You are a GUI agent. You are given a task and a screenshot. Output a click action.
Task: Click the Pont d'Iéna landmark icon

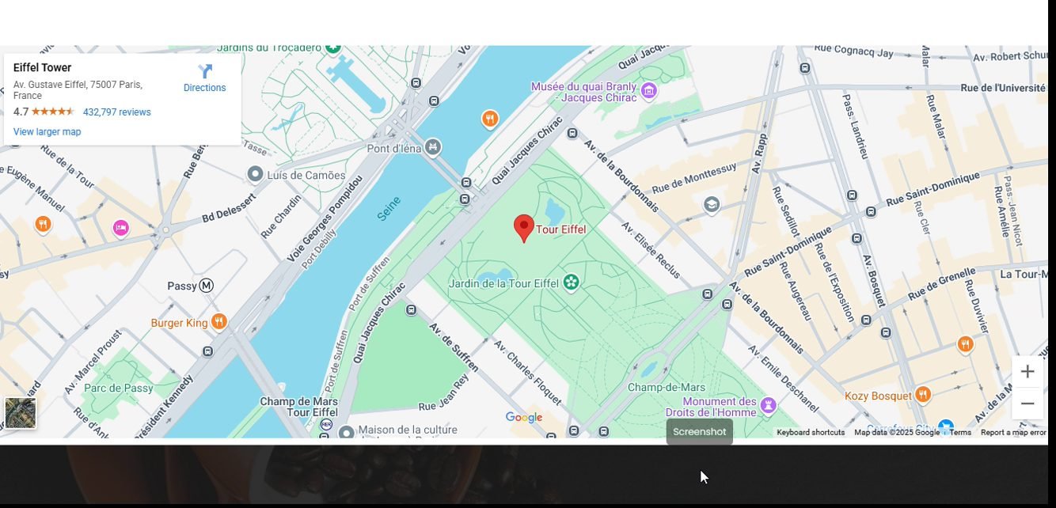(x=432, y=146)
